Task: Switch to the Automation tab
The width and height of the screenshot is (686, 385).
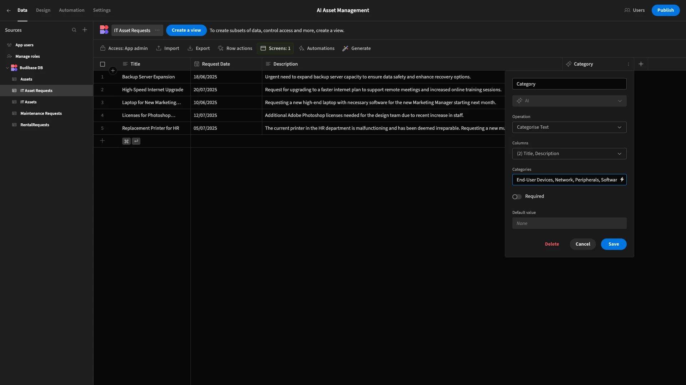Action: coord(71,10)
